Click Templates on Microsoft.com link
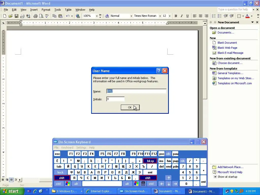Screen dimensions: 260x195 (x=235, y=83)
